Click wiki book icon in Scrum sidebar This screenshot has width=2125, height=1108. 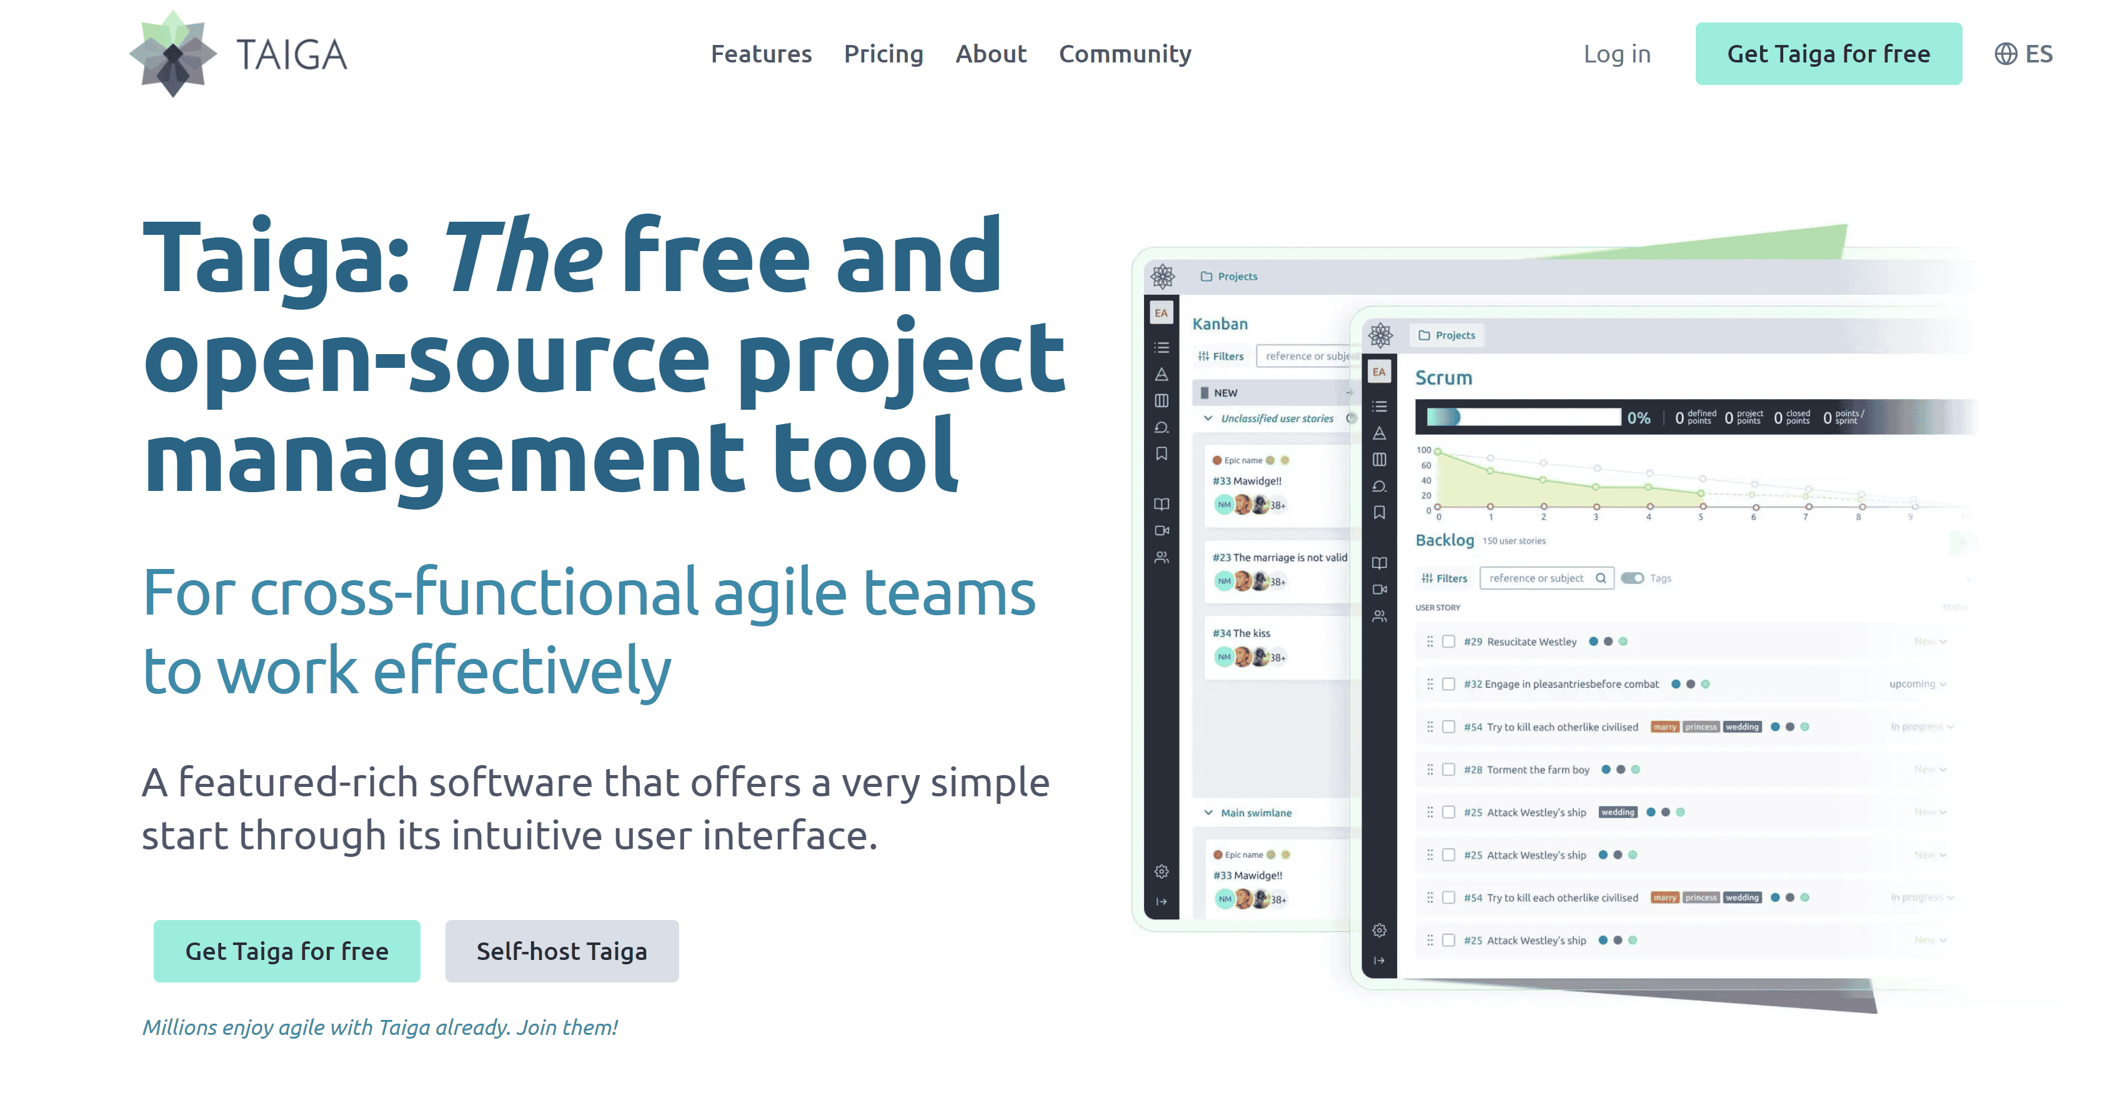click(1379, 563)
